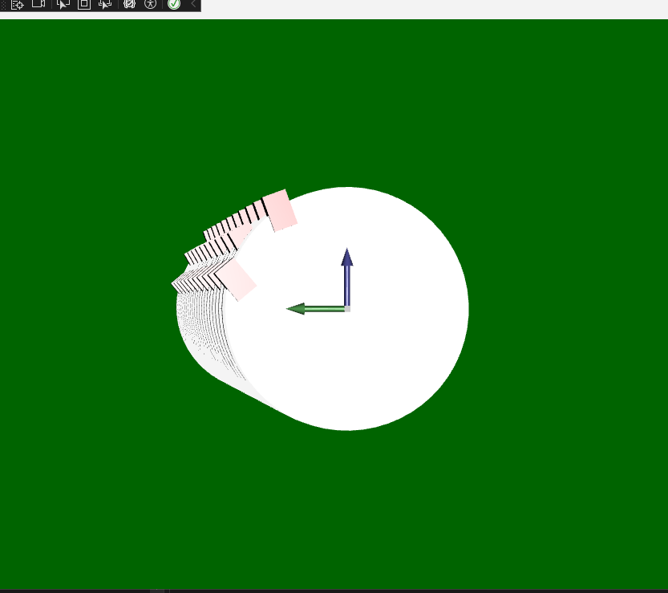Click the gray square at the gizmo origin
The image size is (668, 593).
[346, 307]
